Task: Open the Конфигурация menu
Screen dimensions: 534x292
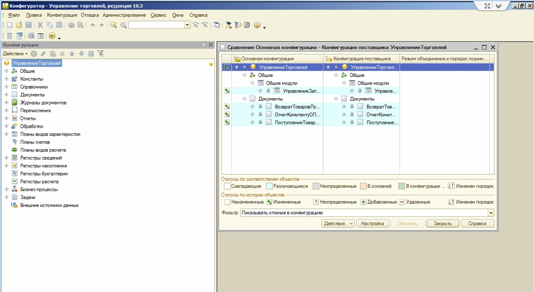Action: pyautogui.click(x=62, y=15)
